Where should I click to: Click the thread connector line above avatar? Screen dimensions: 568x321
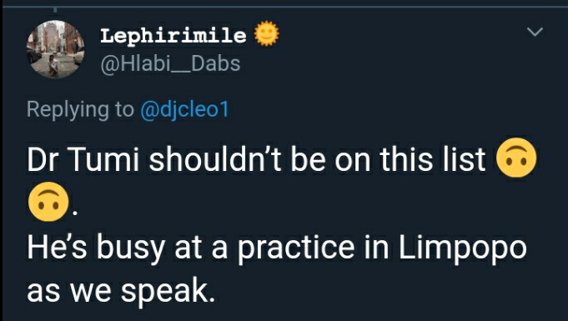[x=55, y=10]
